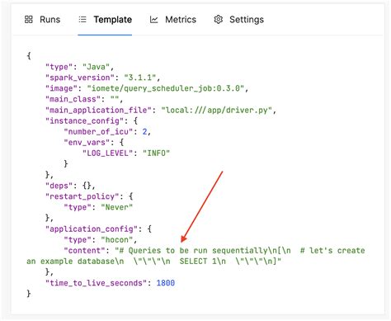
Task: Click the "env_vars" key
Action: click(87, 143)
